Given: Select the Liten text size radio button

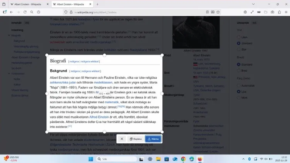Looking at the screenshot, I should click(x=239, y=37).
